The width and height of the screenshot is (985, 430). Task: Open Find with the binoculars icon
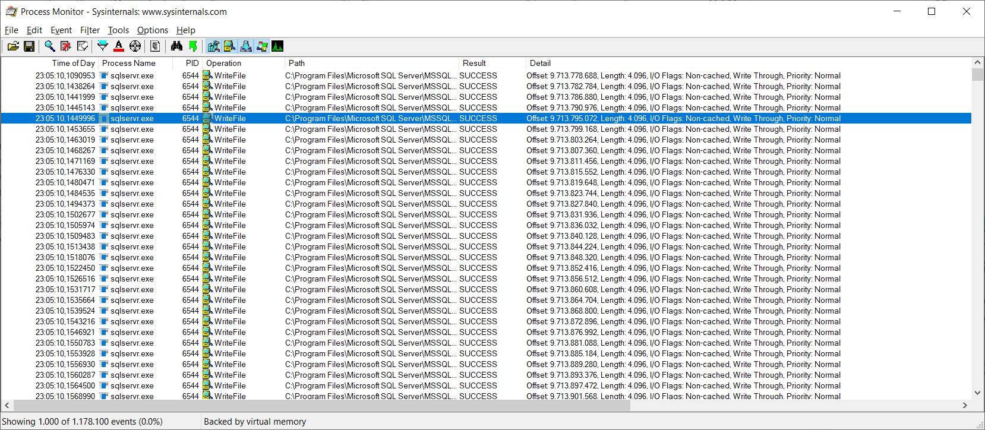point(176,46)
